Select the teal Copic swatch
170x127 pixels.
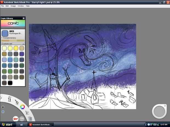(16, 60)
